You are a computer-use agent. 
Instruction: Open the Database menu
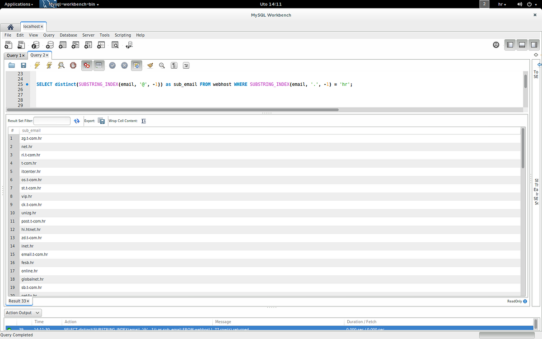[68, 35]
